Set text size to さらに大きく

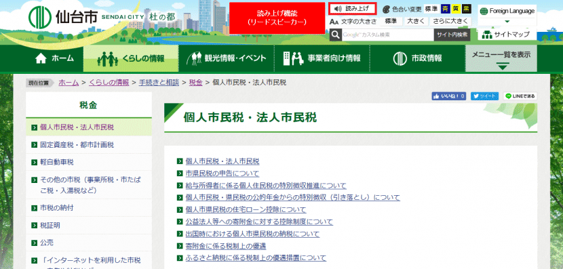[x=450, y=21]
